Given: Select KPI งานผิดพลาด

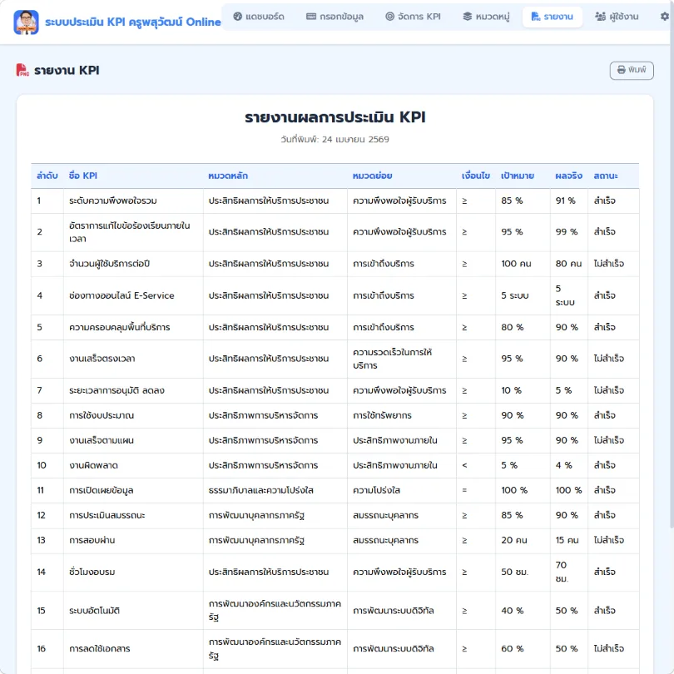Looking at the screenshot, I should [x=93, y=465].
